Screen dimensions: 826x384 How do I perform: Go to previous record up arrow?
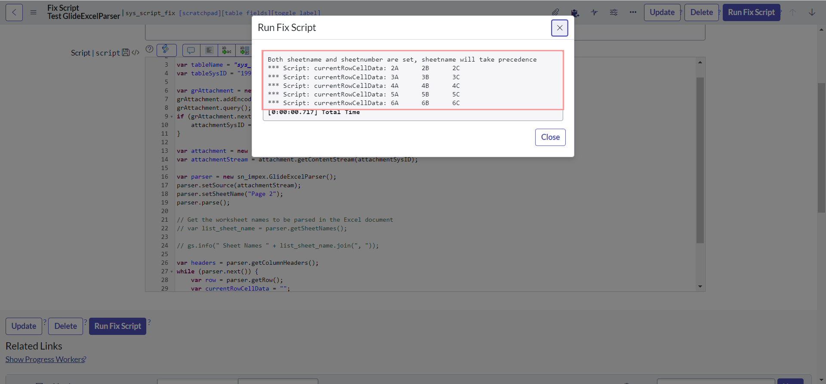coord(792,12)
